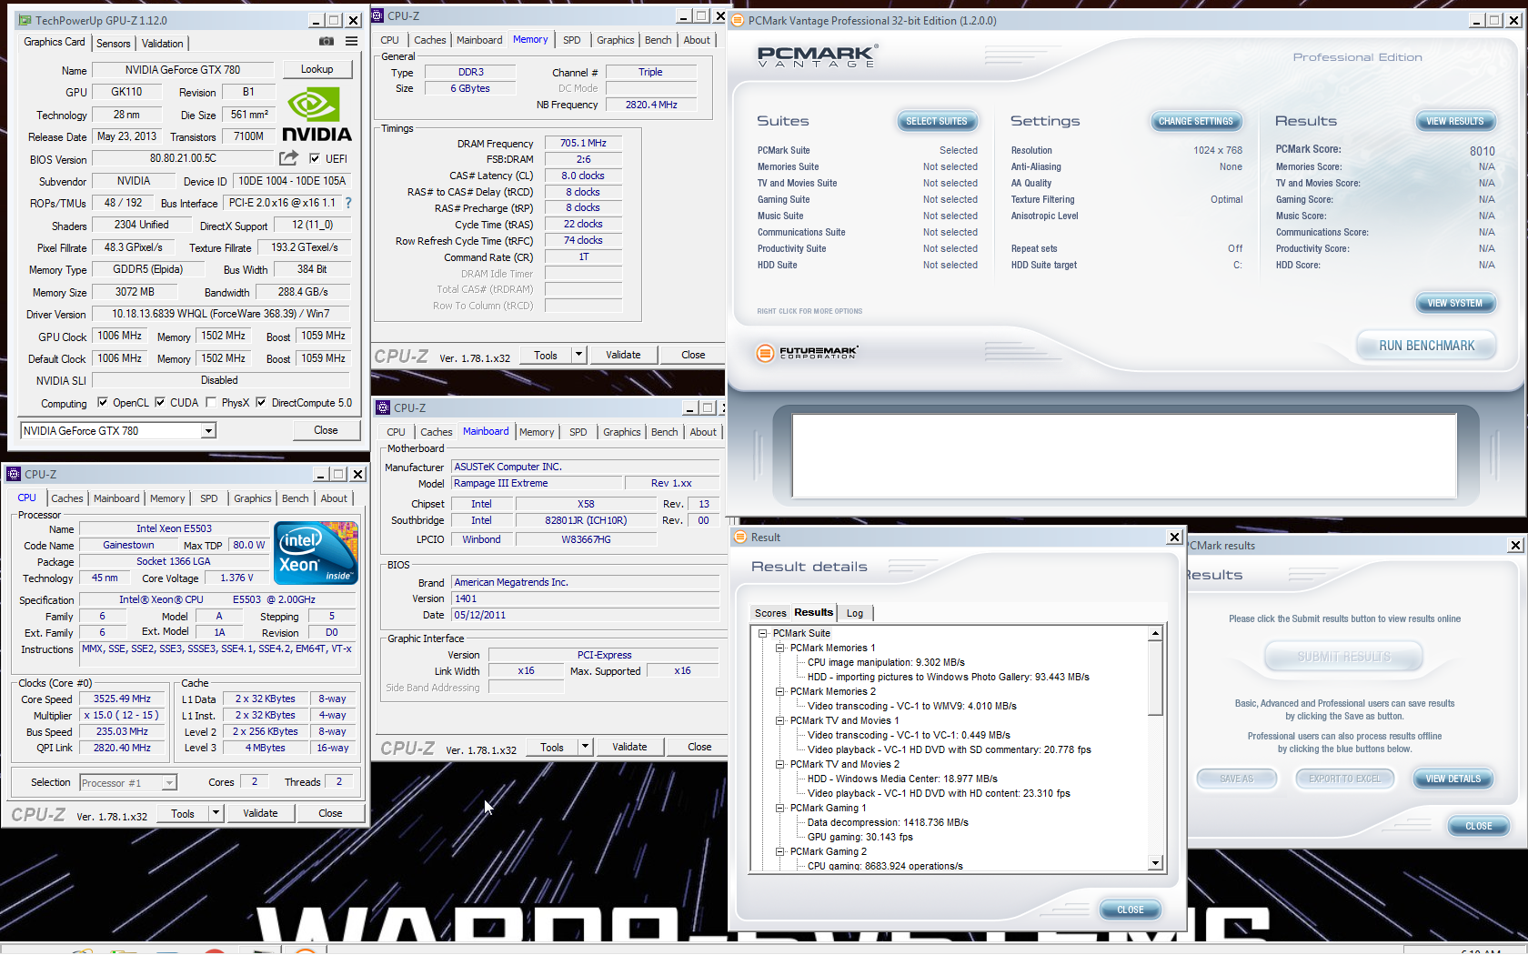
Task: Click scroll-down arrow in Result tree
Action: [1155, 863]
